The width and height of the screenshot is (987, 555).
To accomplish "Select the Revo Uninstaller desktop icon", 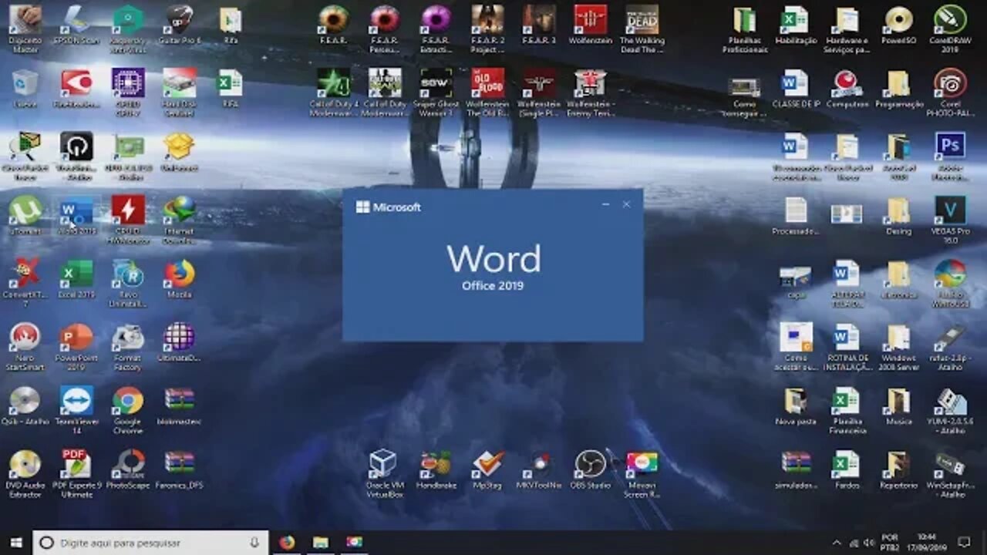I will pyautogui.click(x=128, y=283).
